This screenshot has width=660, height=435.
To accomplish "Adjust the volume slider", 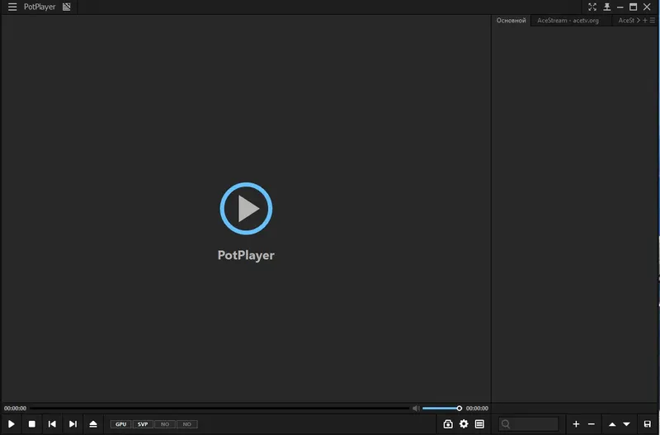I will click(442, 408).
